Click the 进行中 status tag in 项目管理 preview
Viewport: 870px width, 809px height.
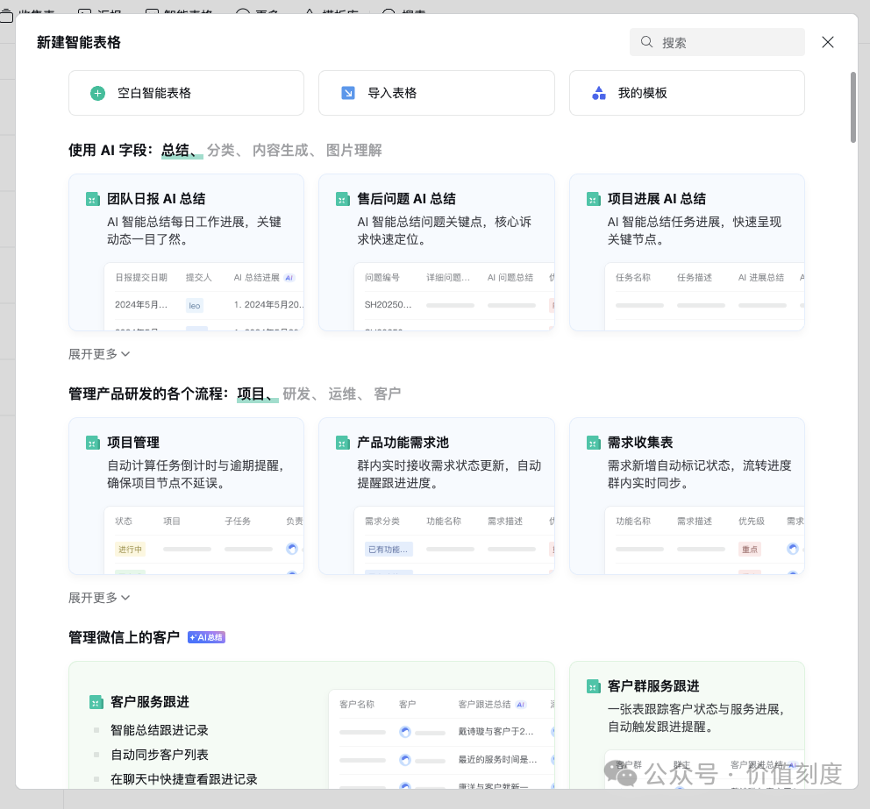coord(130,550)
